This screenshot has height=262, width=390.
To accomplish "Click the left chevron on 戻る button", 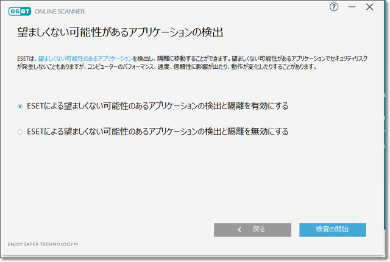I will pyautogui.click(x=240, y=230).
